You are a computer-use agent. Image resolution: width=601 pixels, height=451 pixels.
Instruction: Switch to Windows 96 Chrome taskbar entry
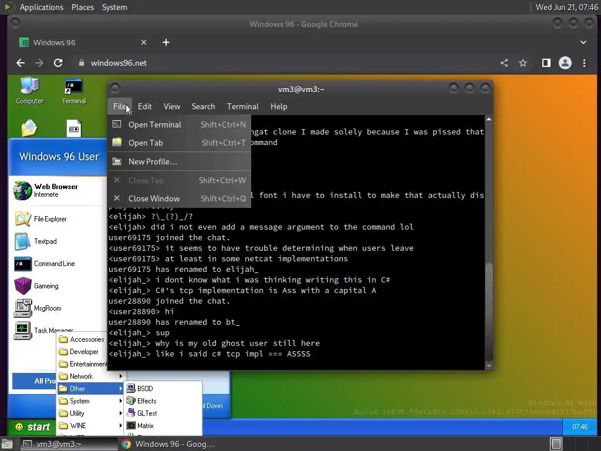[x=168, y=444]
